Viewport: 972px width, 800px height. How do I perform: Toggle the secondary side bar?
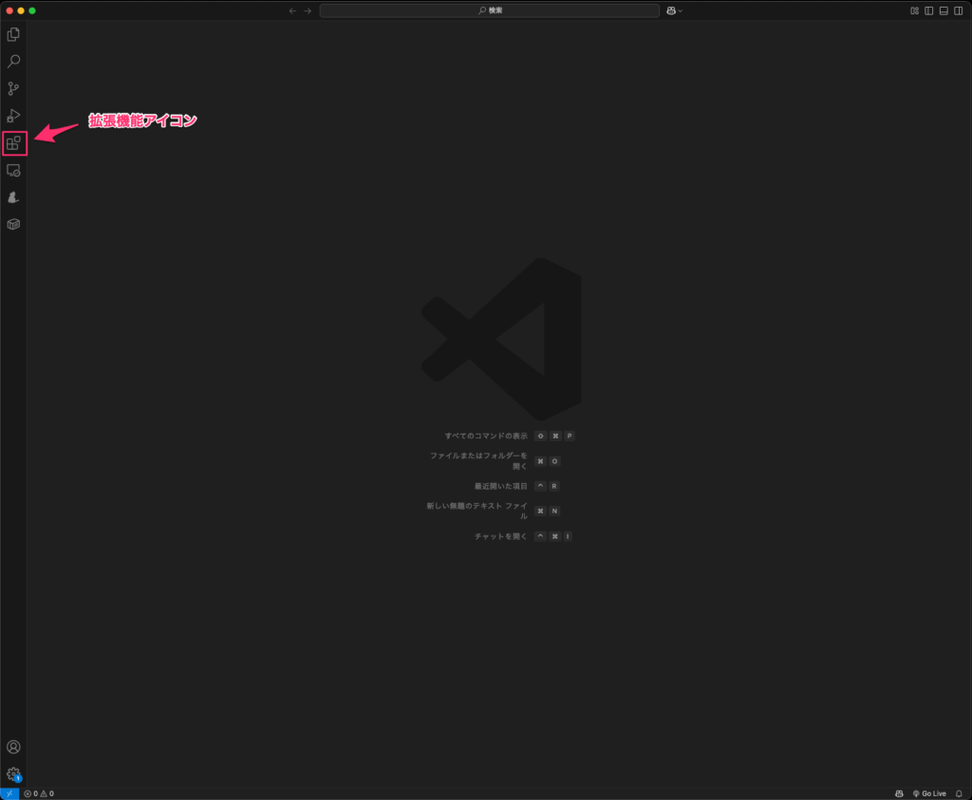(959, 10)
